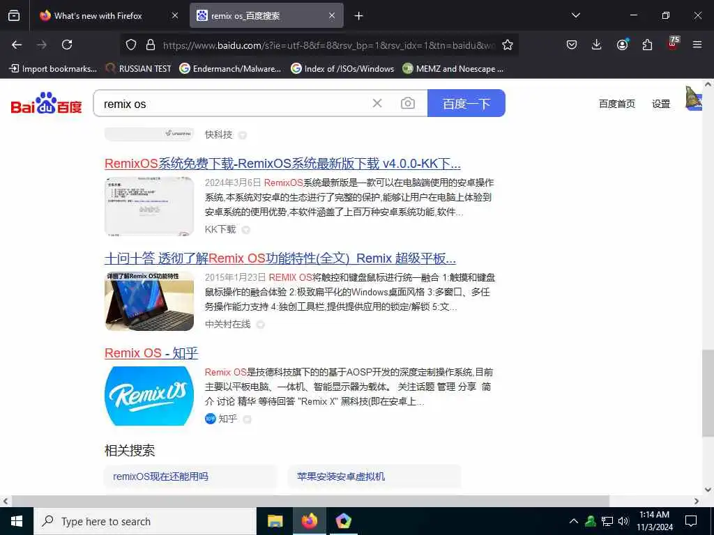Expand options next to KK下载 source
714x535 pixels.
point(246,230)
